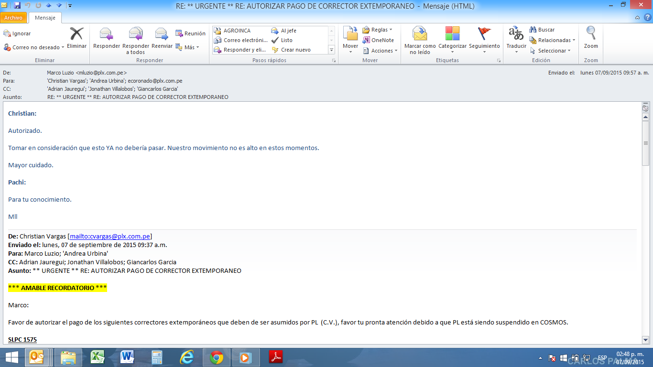Click the message scrollbar down arrow
Image resolution: width=653 pixels, height=367 pixels.
(645, 340)
